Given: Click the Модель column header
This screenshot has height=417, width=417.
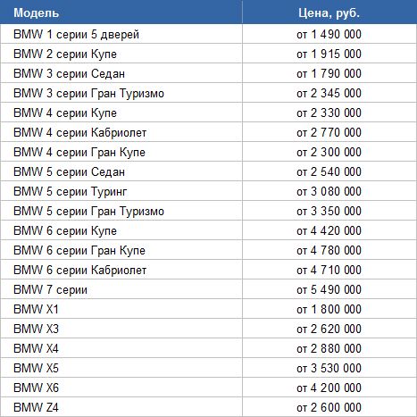Looking at the screenshot, I should pos(121,13).
